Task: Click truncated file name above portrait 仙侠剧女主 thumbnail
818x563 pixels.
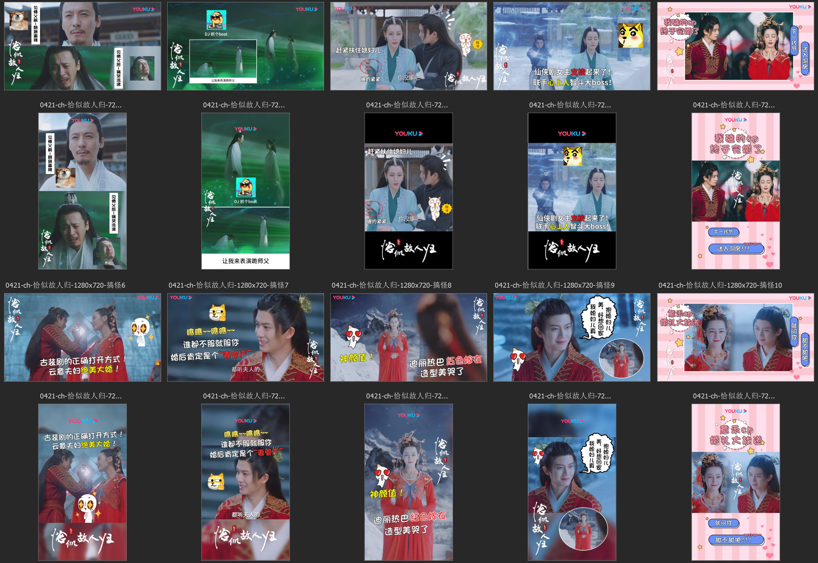Action: (x=570, y=105)
